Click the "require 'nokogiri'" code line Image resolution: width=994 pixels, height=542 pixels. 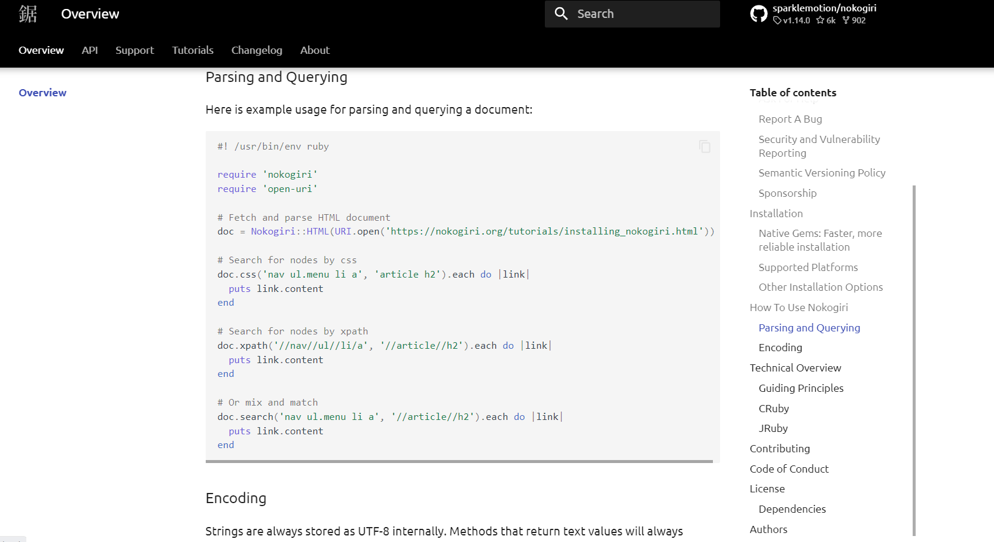pos(267,175)
